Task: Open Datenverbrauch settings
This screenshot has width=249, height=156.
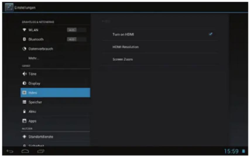Action: (55, 49)
